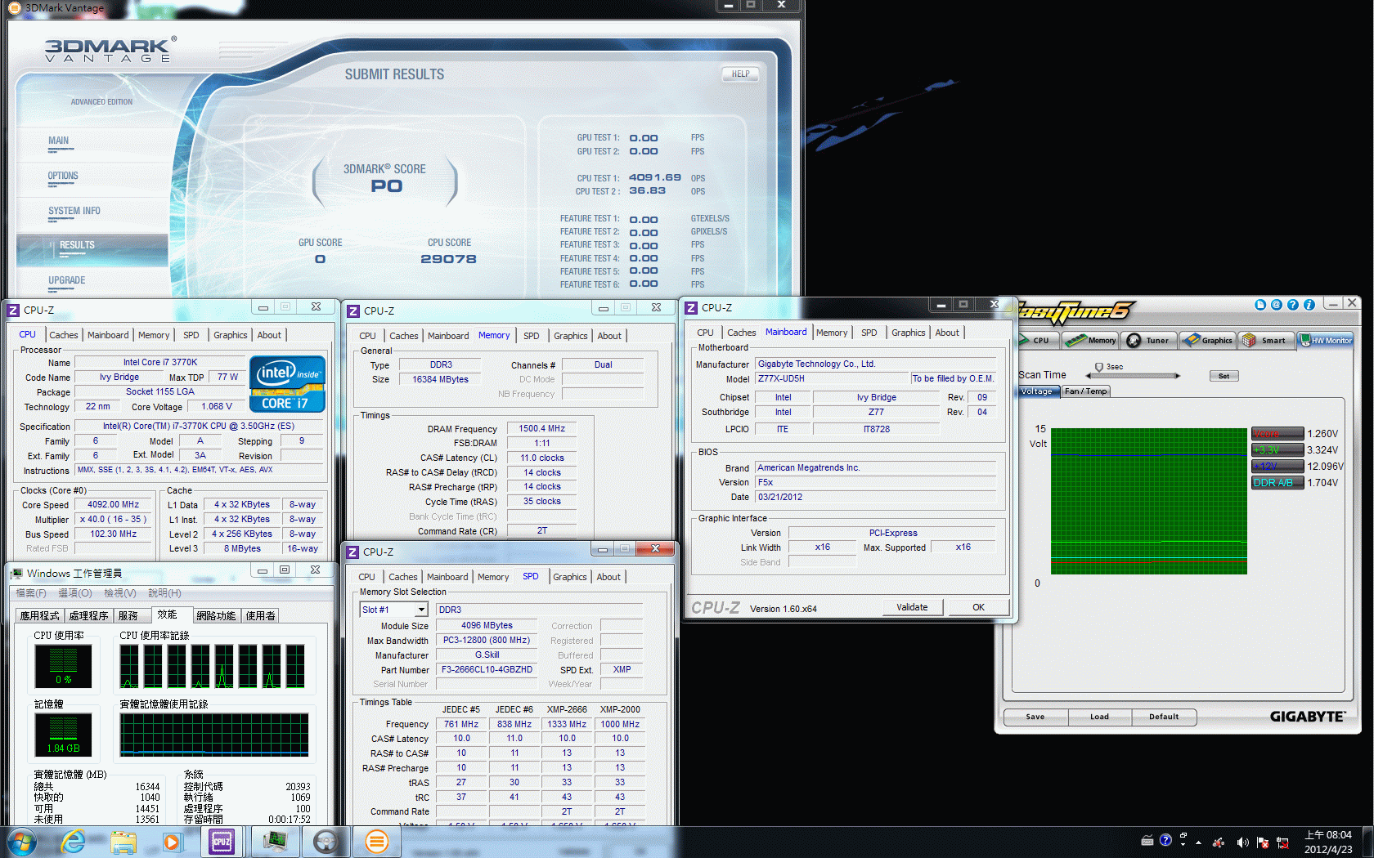Show hidden tray icons arrow
The image size is (1374, 858).
coord(1199,842)
